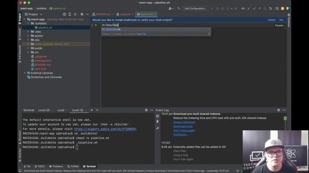Expand the e2e folder
This screenshot has height=173, width=309.
[28, 40]
